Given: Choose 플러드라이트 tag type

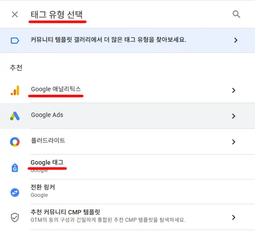Looking at the screenshot, I should (x=48, y=140).
